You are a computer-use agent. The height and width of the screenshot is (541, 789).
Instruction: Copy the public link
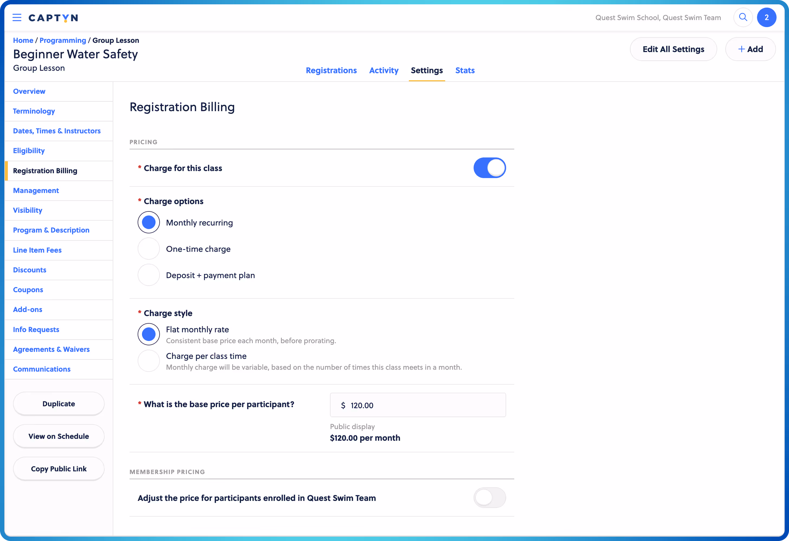(x=59, y=469)
